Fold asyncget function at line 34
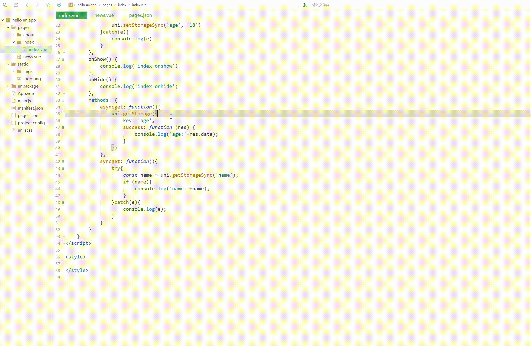This screenshot has height=346, width=531. coord(63,107)
